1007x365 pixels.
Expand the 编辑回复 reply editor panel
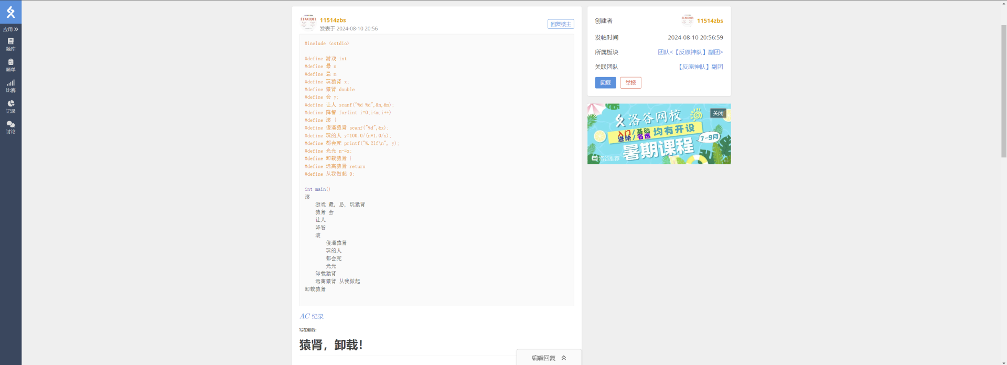(549, 358)
